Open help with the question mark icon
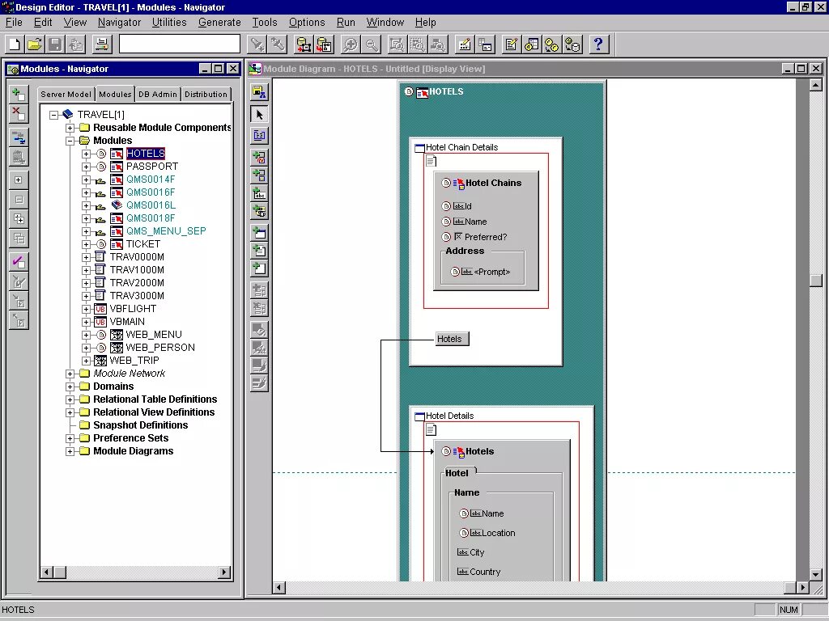 pyautogui.click(x=598, y=44)
